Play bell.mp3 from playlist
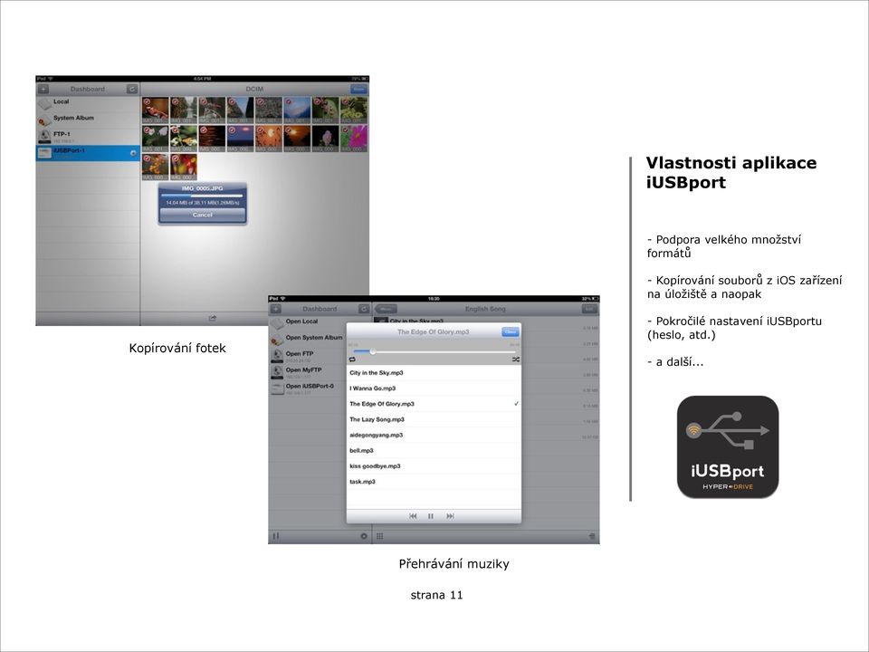 (434, 451)
